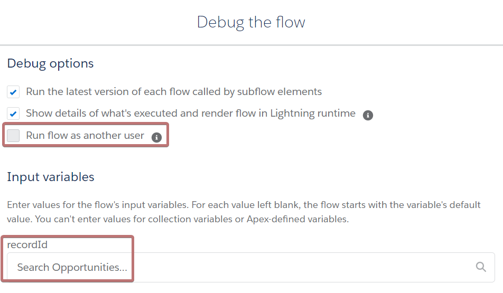Image resolution: width=503 pixels, height=293 pixels.
Task: Click the Input variables section heading
Action: pyautogui.click(x=51, y=177)
